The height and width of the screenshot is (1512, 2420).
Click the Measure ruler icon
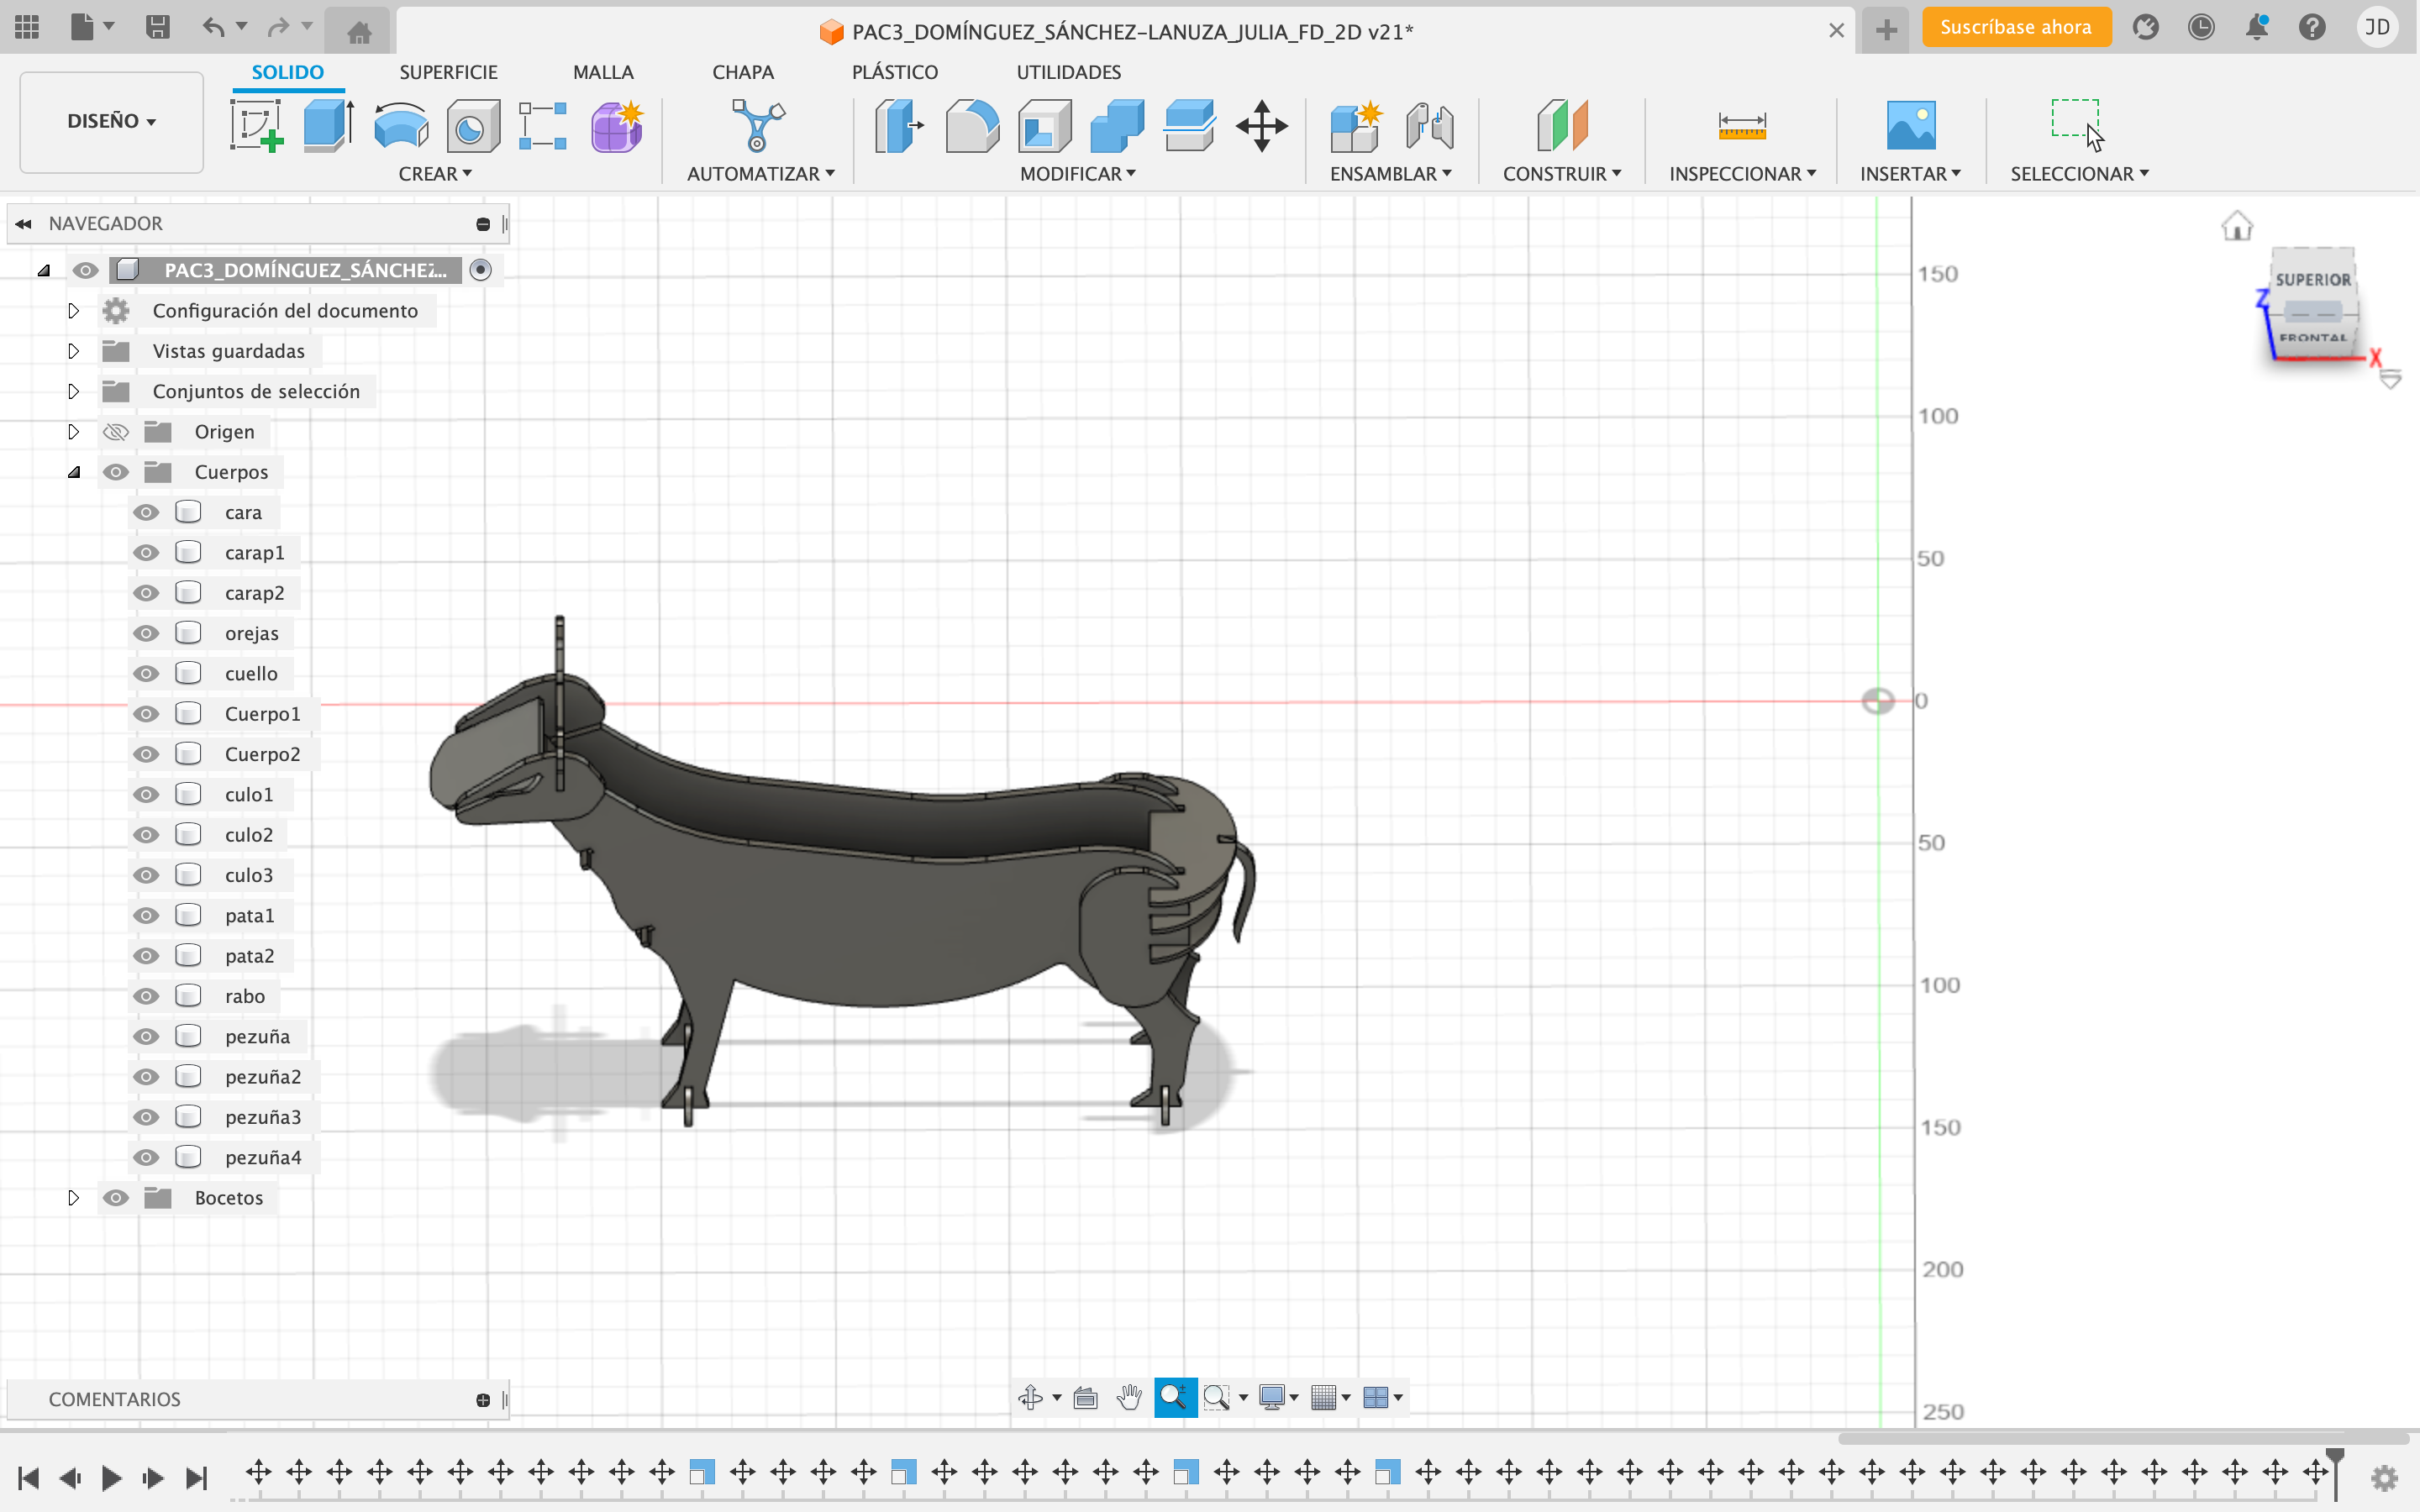tap(1741, 126)
